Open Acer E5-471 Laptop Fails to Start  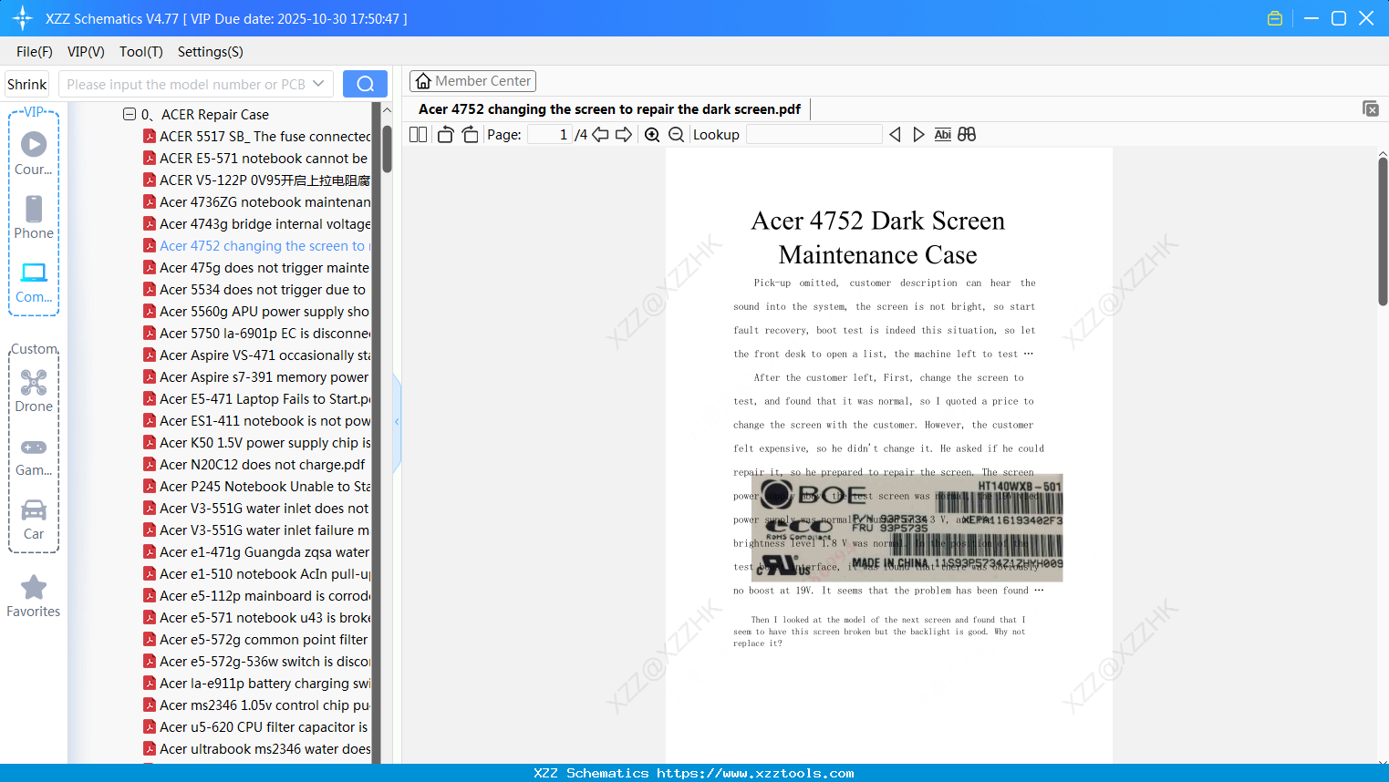coord(256,399)
